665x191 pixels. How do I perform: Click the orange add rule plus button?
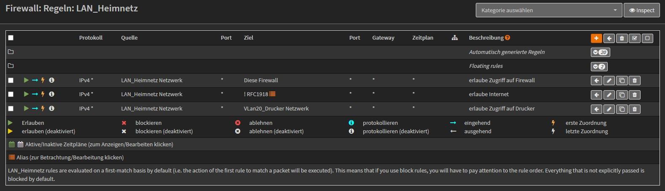click(596, 38)
